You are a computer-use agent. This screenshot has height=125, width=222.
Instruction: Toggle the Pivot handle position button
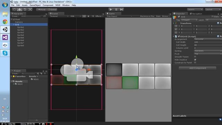[42, 10]
